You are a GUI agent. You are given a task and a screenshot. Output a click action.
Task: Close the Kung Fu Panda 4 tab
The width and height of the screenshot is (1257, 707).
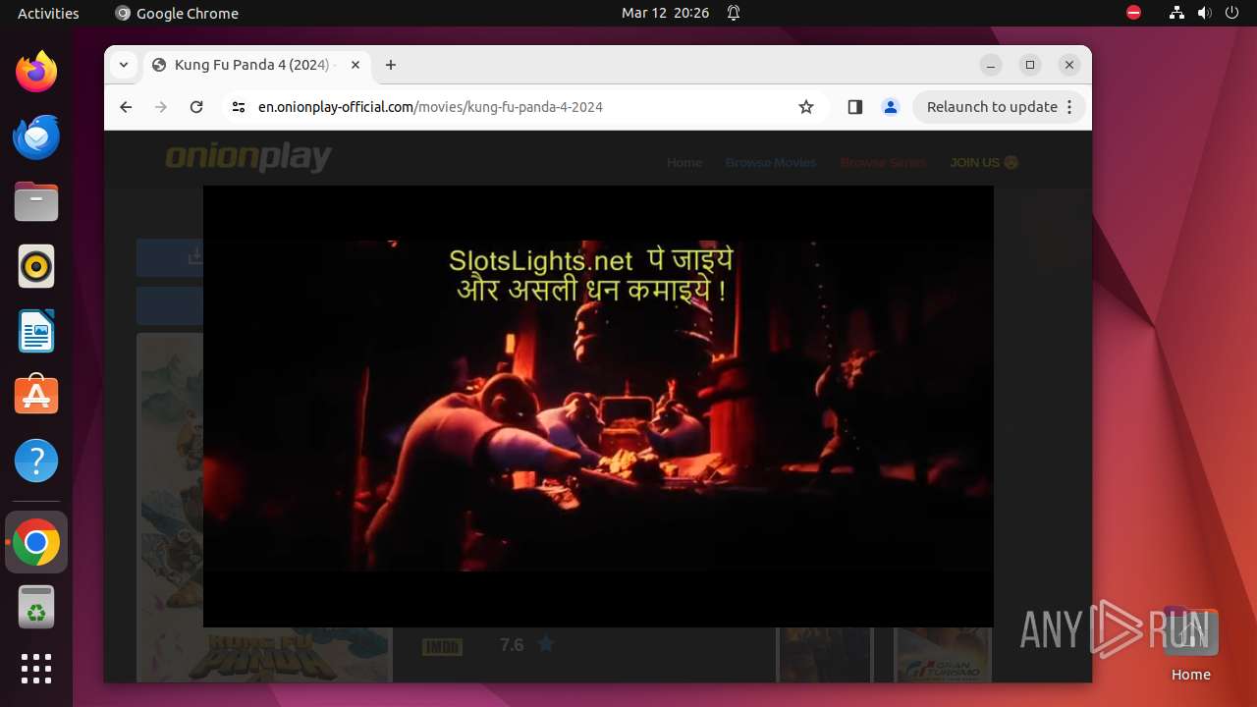click(x=355, y=65)
